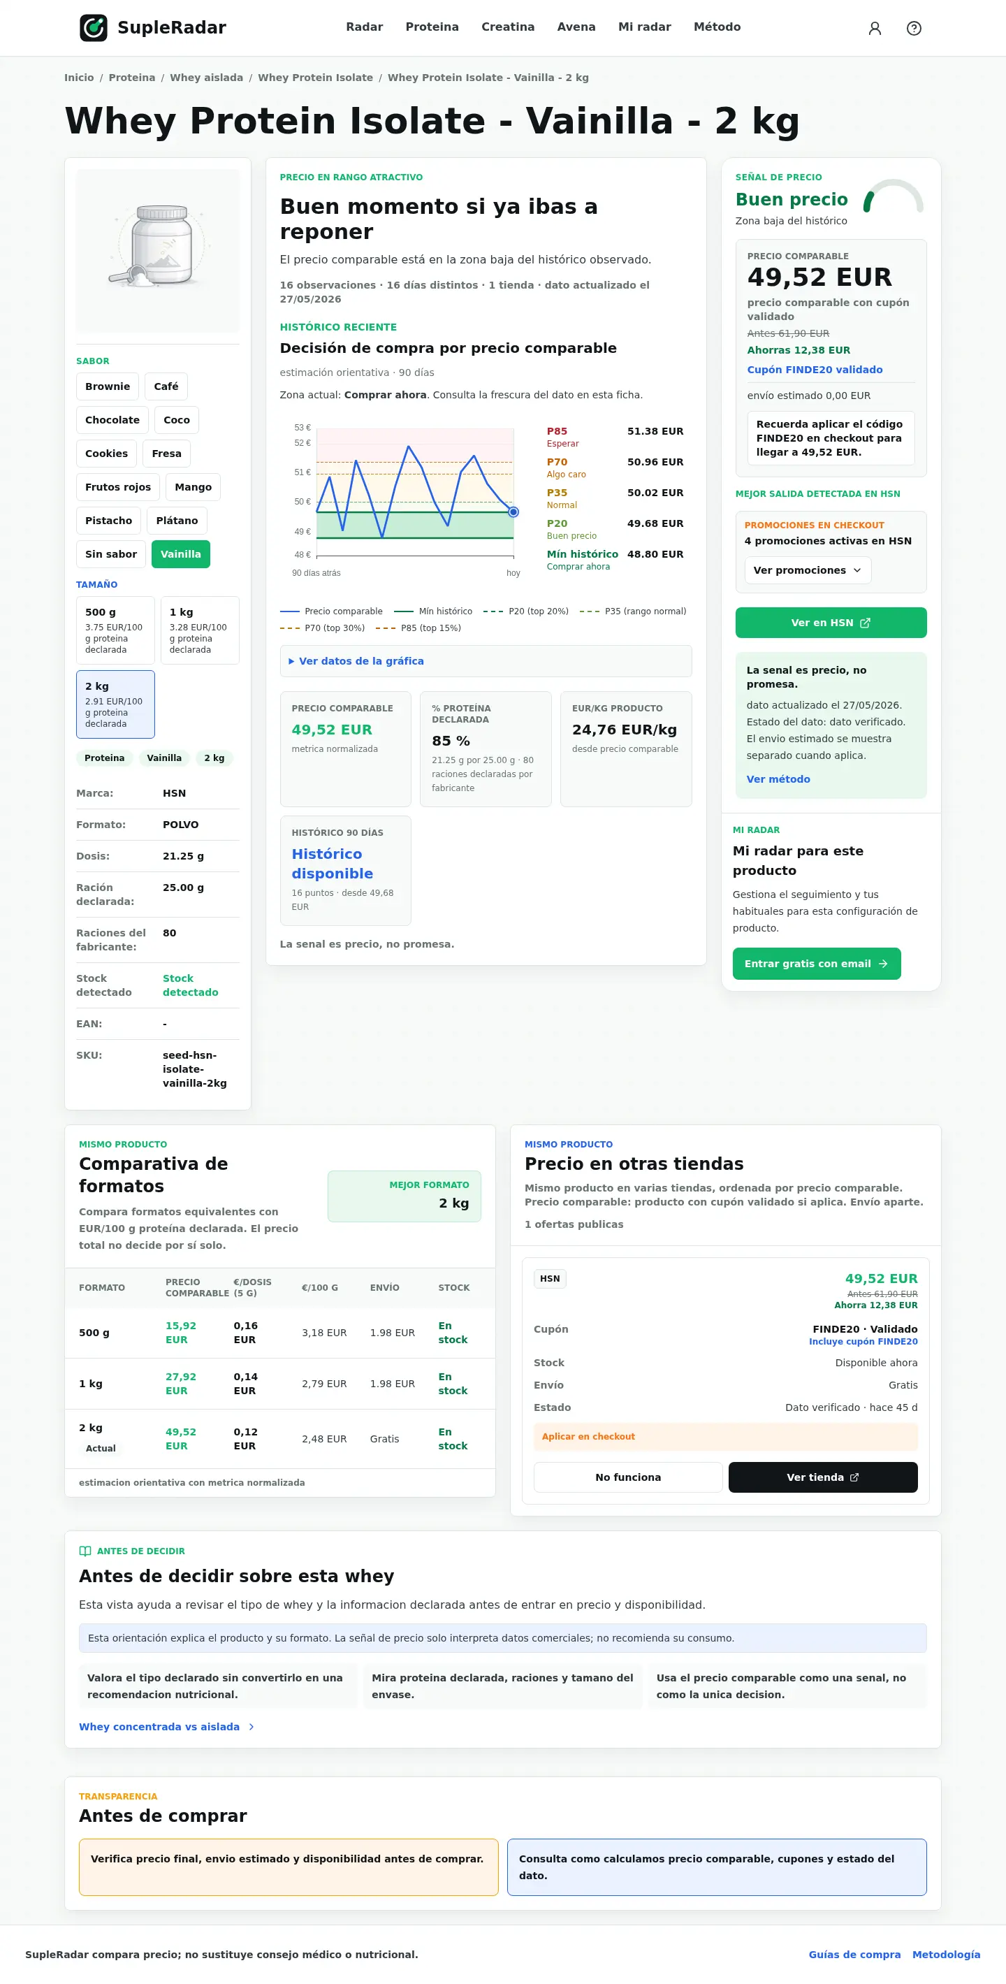Click 15,92 EUR price in 500 g row

pyautogui.click(x=181, y=1333)
